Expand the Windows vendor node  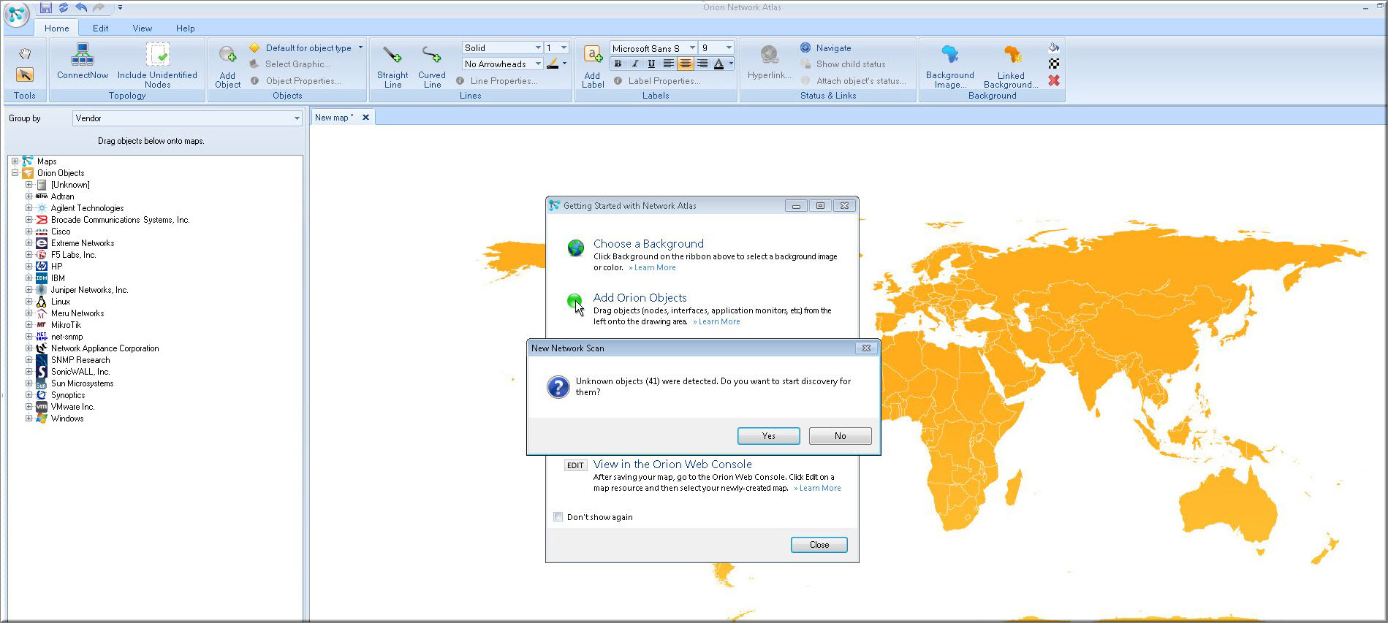[29, 418]
